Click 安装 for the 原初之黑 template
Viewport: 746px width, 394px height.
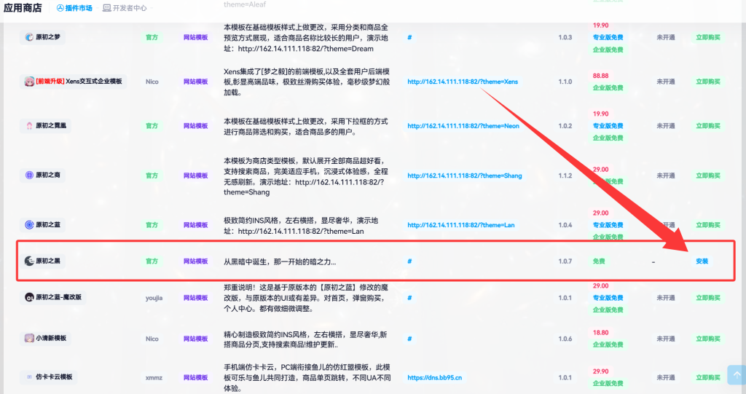click(x=702, y=261)
